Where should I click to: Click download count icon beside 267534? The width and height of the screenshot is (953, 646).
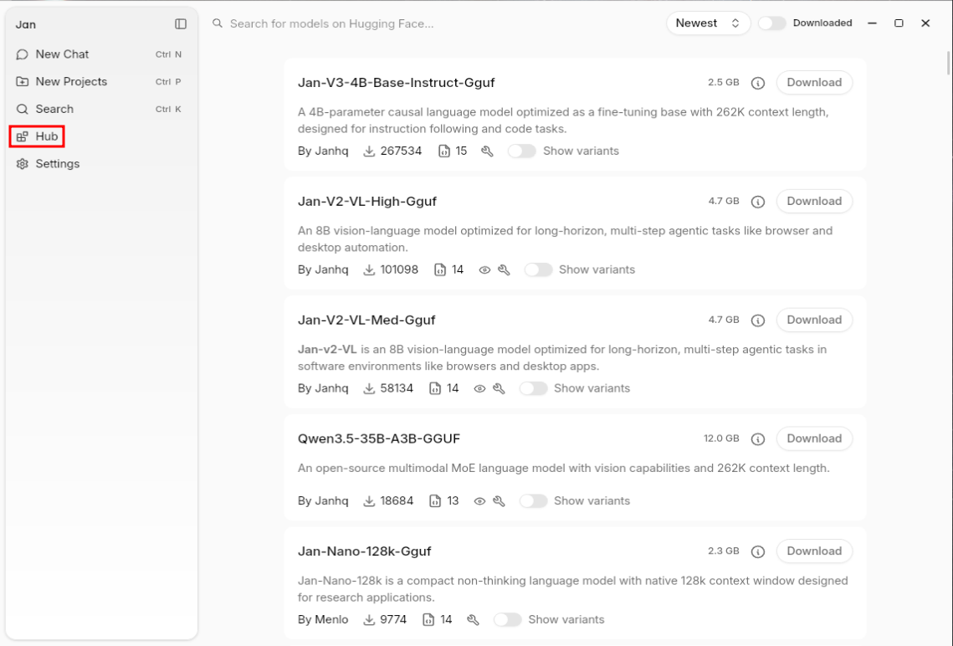point(369,151)
